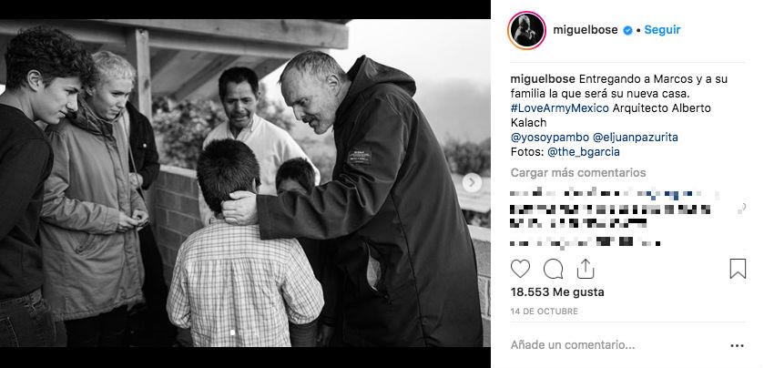Open miguelbose profile picture story
The width and height of the screenshot is (764, 368).
(526, 30)
